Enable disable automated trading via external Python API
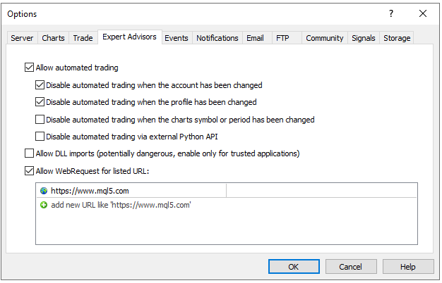The image size is (442, 283). tap(40, 137)
